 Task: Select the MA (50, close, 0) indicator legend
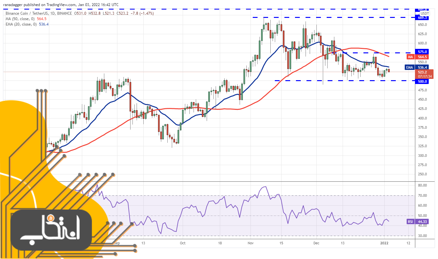[x=20, y=19]
